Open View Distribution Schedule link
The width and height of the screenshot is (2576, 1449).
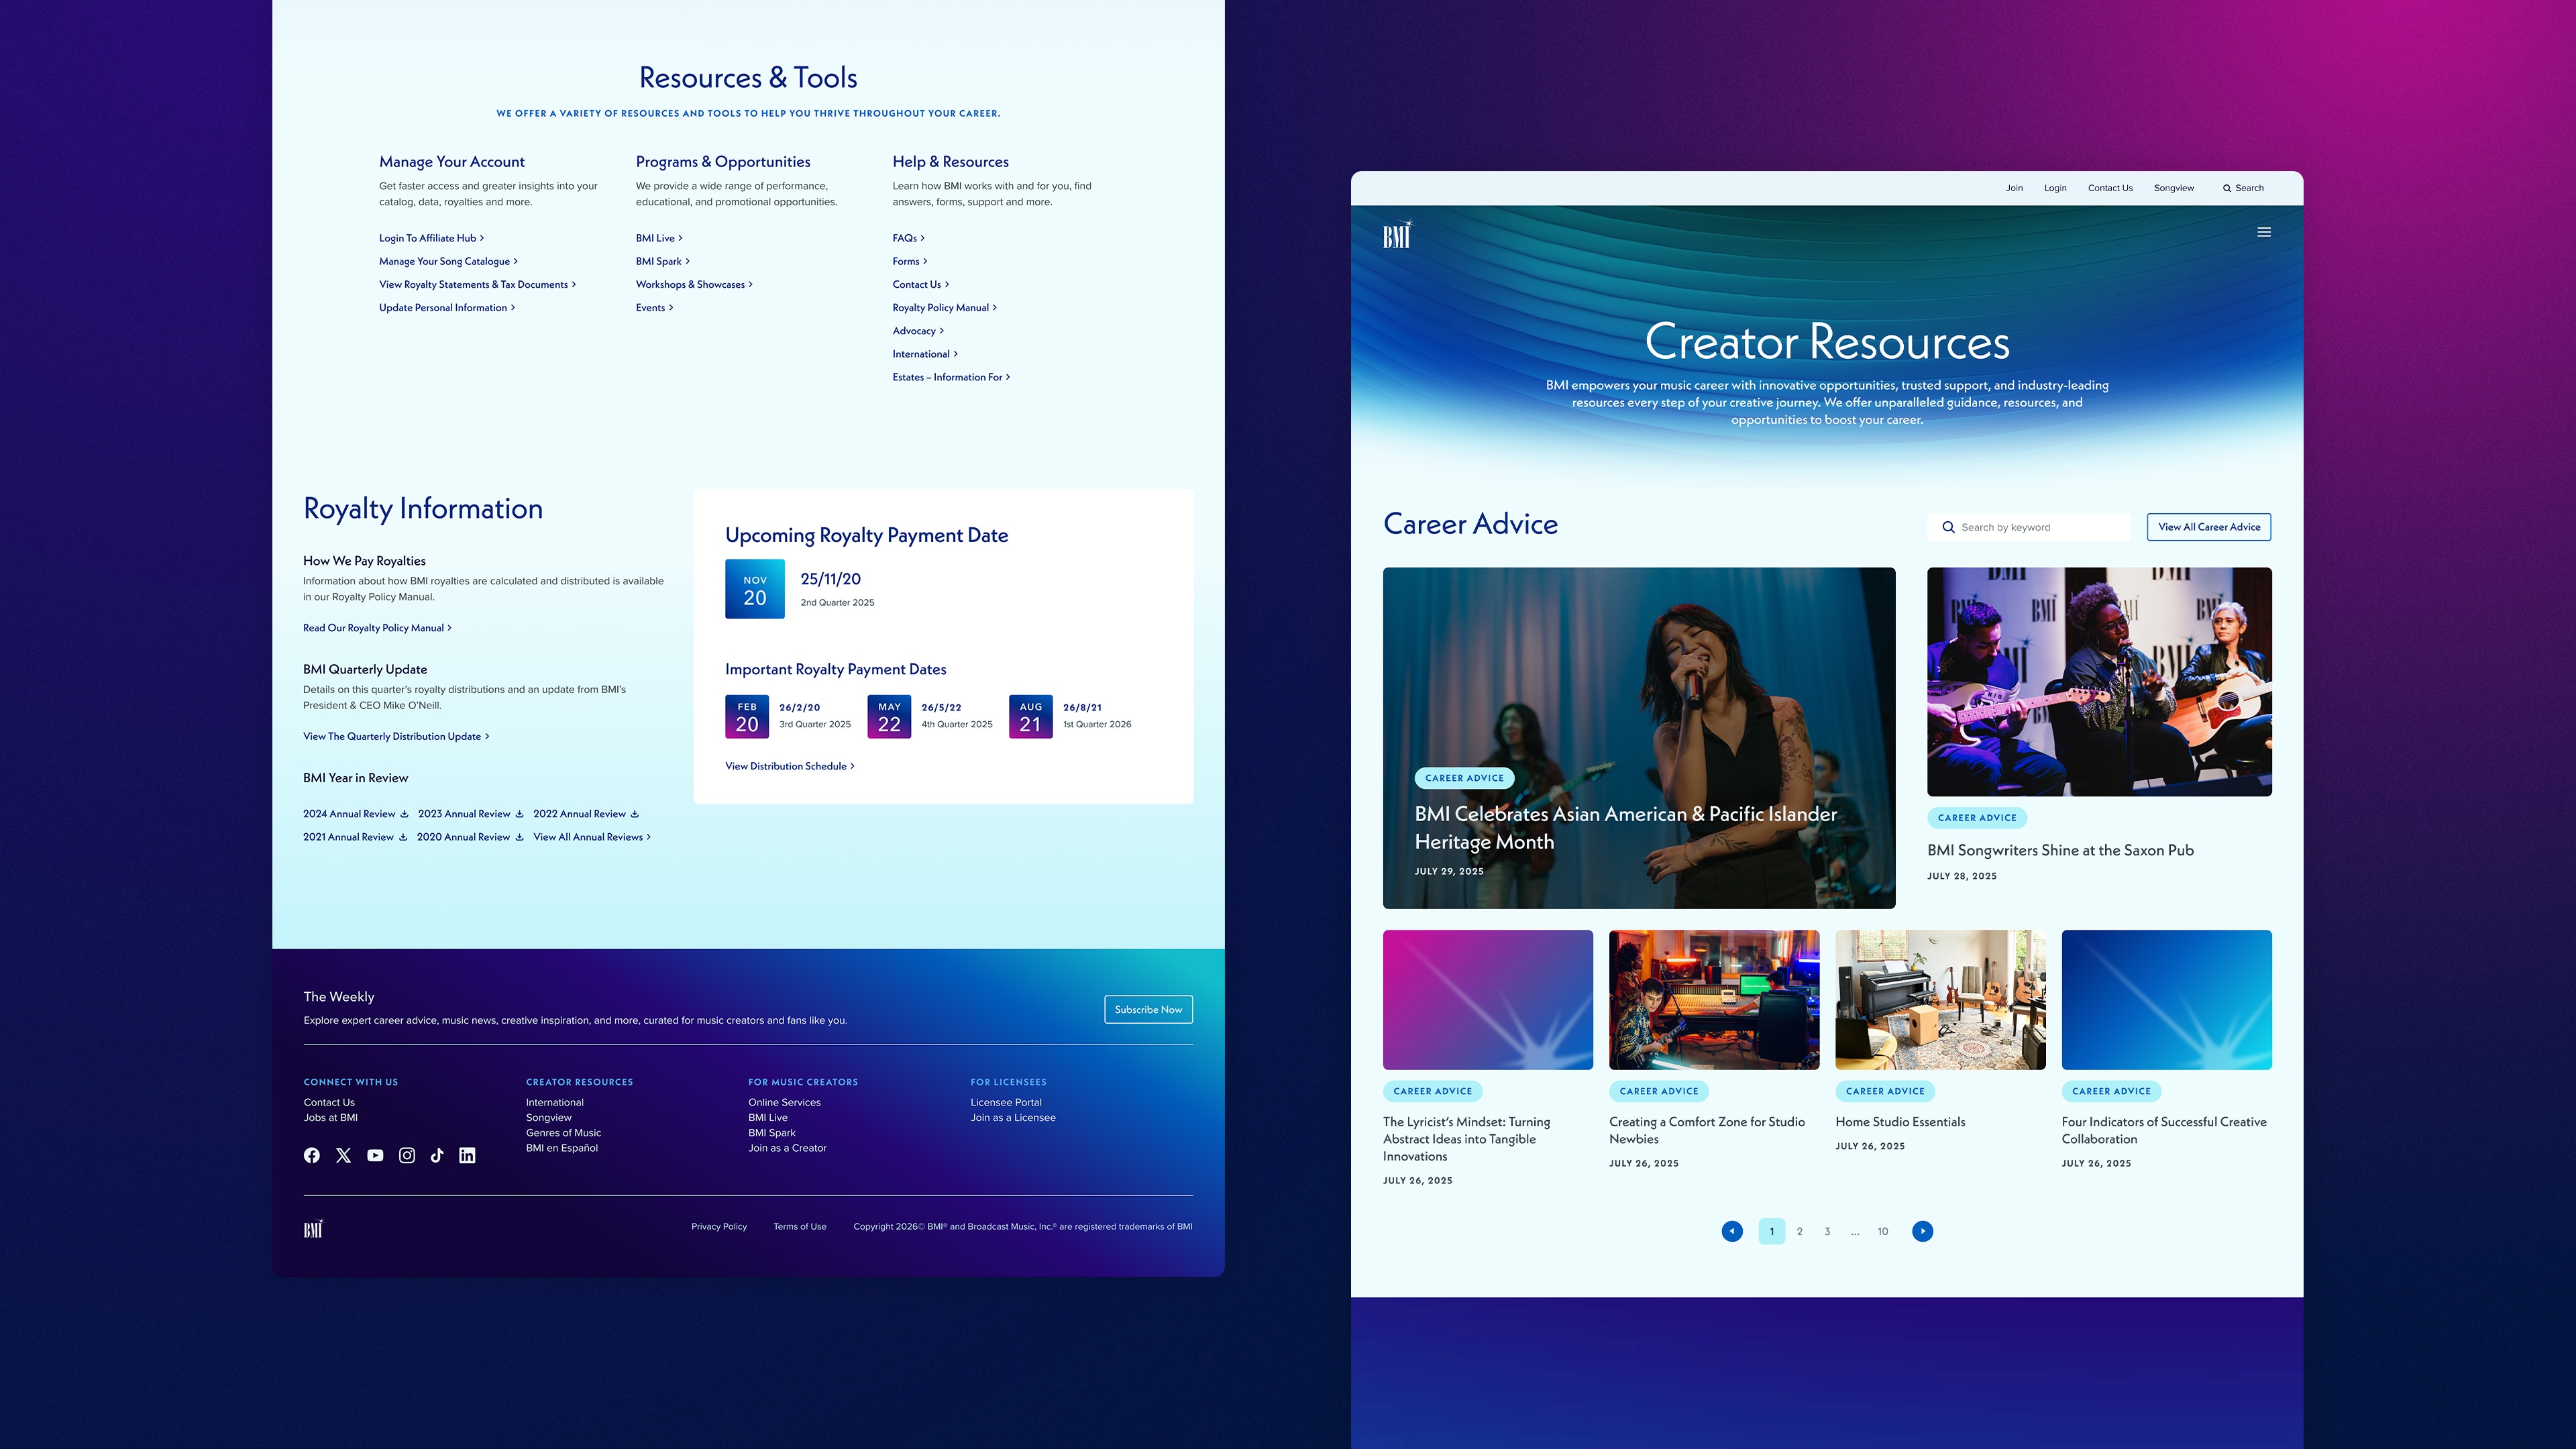click(790, 766)
